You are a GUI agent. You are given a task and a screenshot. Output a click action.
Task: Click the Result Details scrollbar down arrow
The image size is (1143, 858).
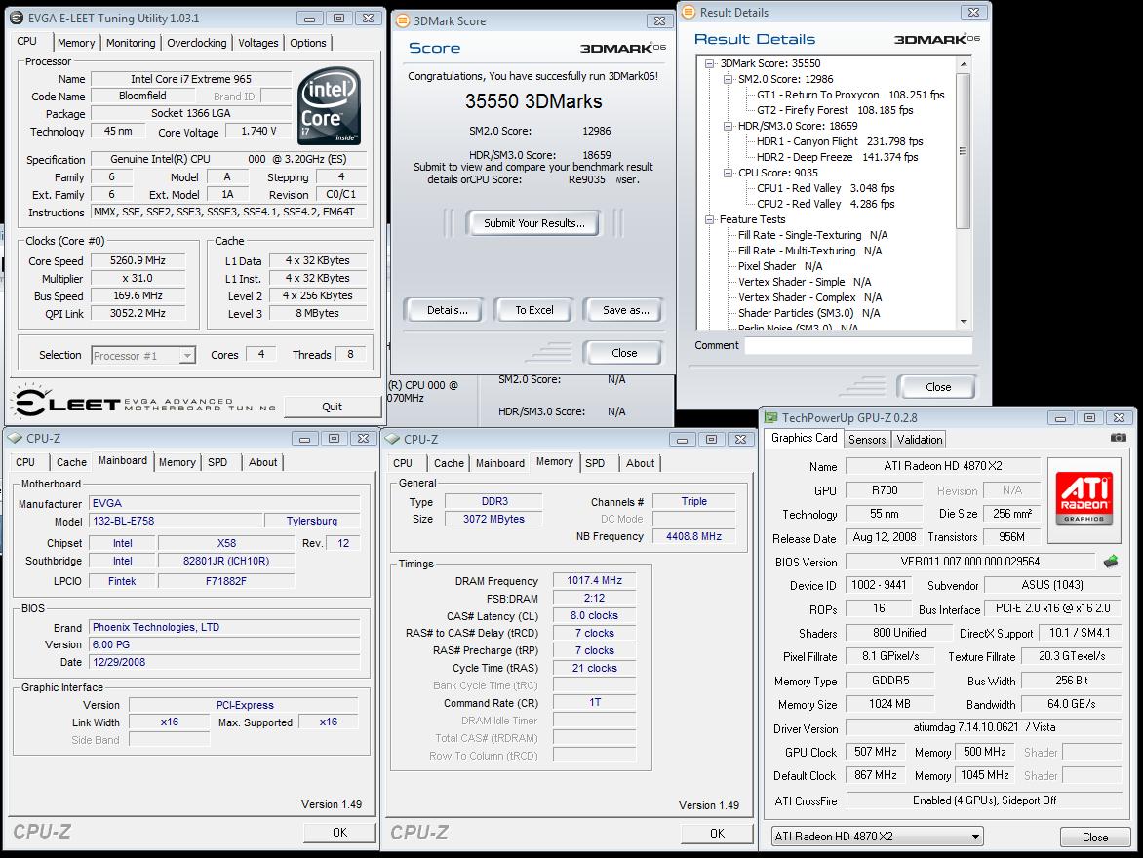coord(964,322)
